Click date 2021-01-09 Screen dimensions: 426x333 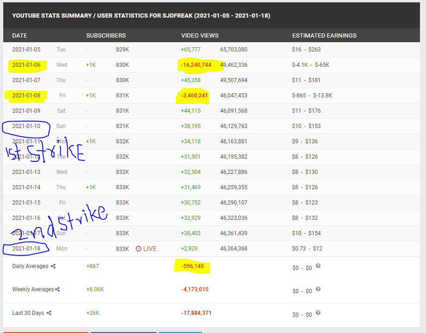point(26,111)
